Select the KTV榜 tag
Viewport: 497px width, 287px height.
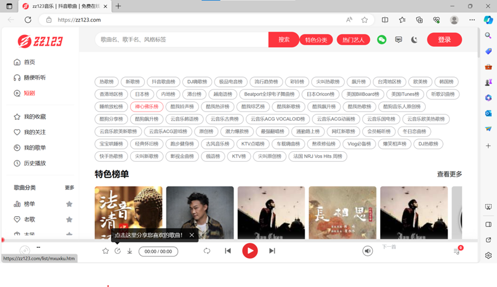[x=239, y=156]
